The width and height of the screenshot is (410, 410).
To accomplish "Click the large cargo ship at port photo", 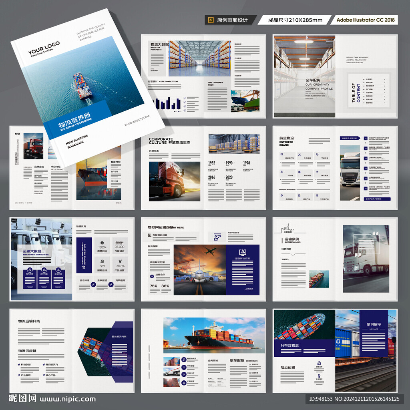I will [x=214, y=335].
